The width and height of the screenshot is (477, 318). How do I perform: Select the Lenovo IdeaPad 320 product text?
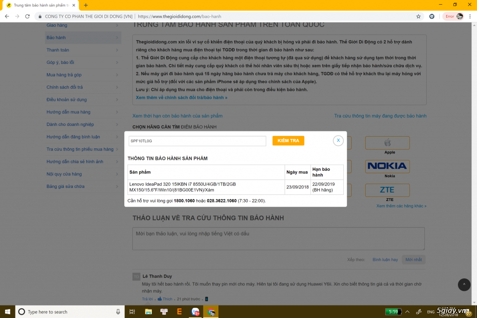click(x=183, y=187)
